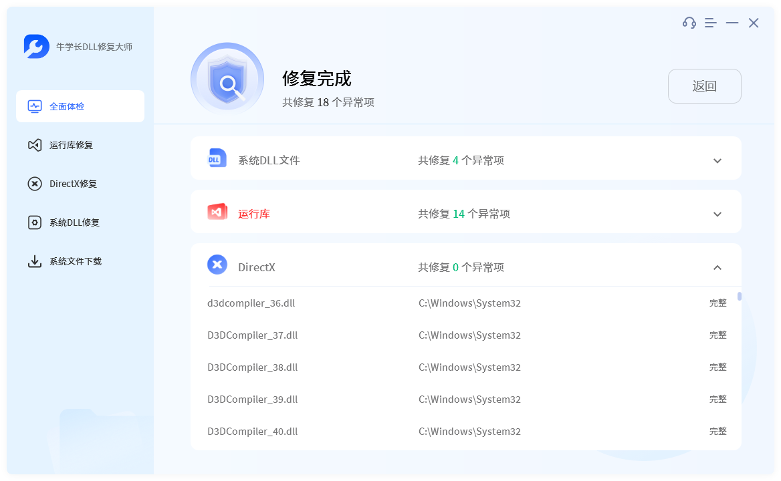Open DirectX修复 from the sidebar

(x=80, y=184)
